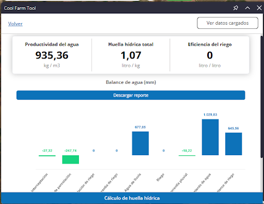Close the Cool Farm Tool panel
Screen dimensions: 264x204
pos(259,8)
